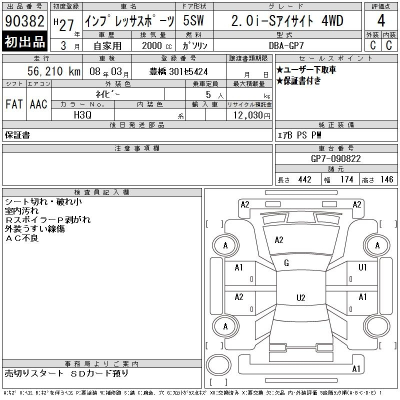Click the 外装 exterior grade header

point(372,34)
